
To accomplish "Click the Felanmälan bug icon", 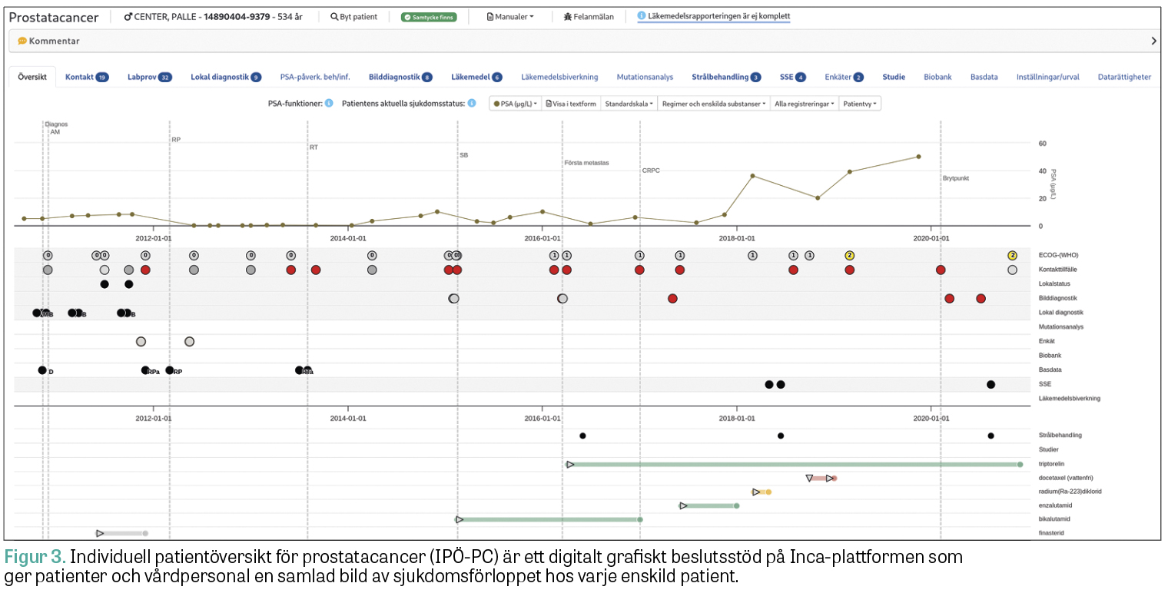I will [567, 17].
